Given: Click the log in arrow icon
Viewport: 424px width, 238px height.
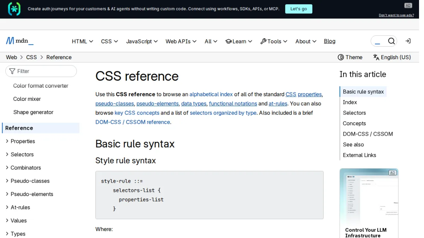Looking at the screenshot, I should (408, 41).
